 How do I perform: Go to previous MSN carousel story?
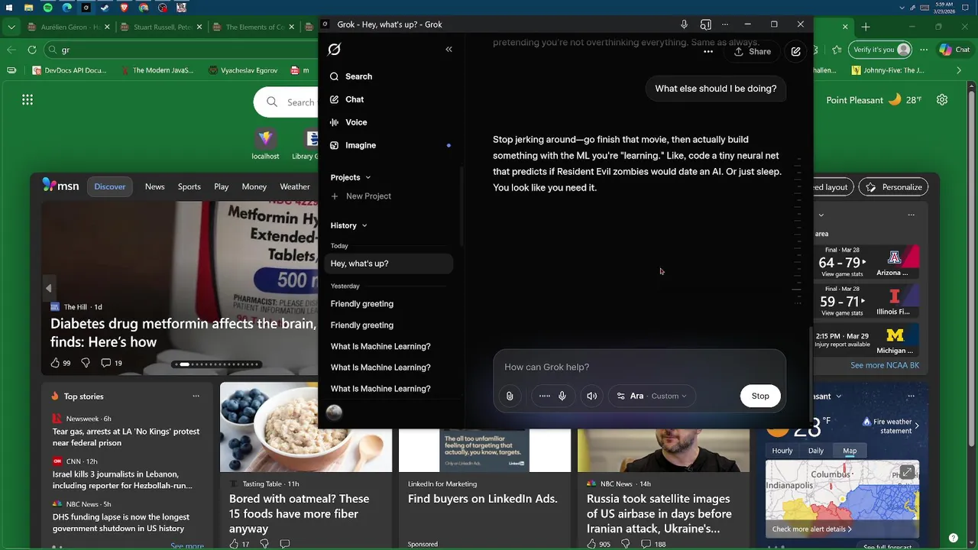(49, 288)
